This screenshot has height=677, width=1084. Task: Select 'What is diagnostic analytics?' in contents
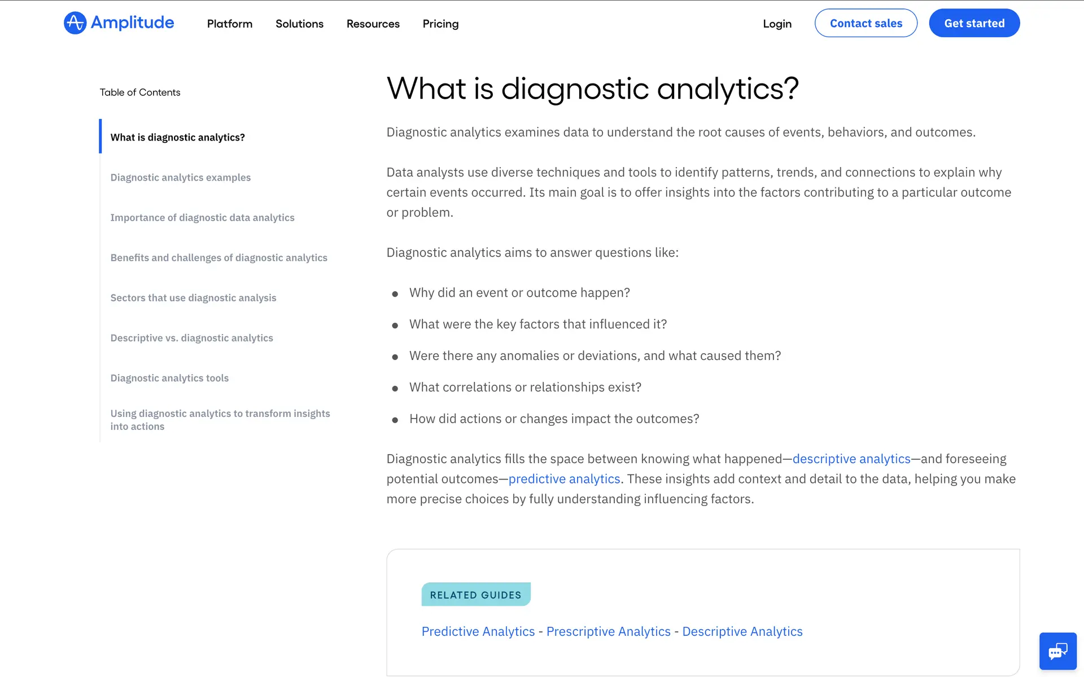[177, 137]
